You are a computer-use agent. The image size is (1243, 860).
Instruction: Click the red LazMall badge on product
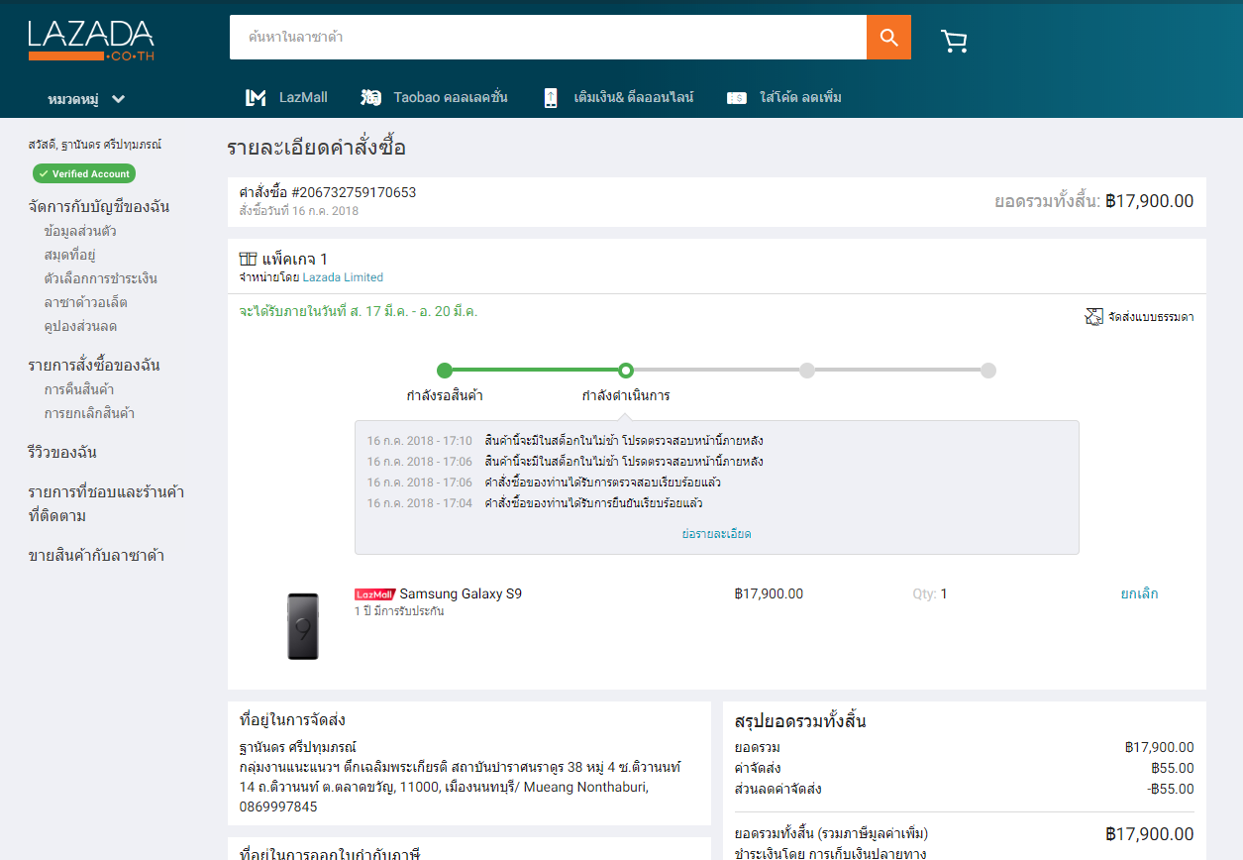374,594
